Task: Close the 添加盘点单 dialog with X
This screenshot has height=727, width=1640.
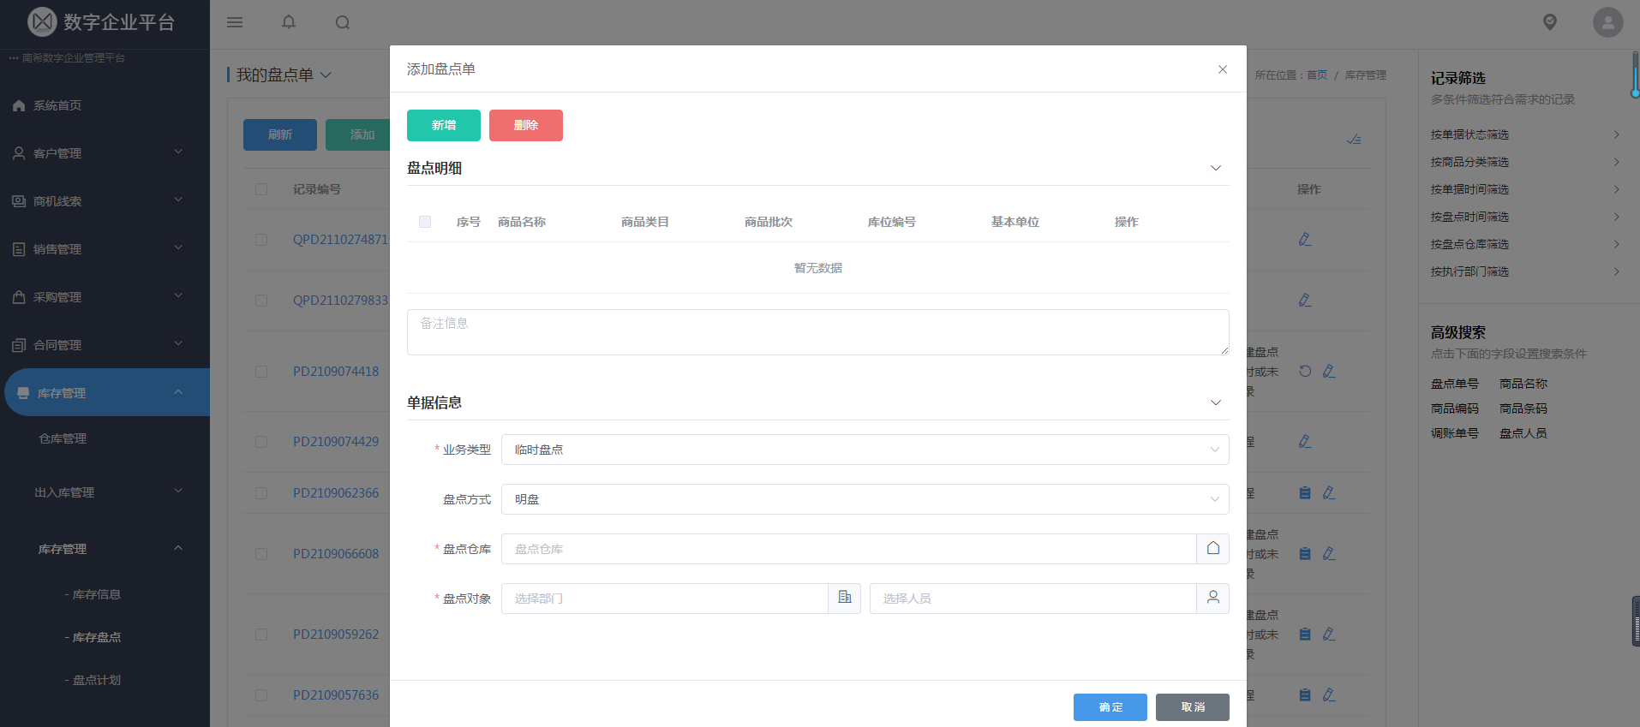Action: click(x=1223, y=69)
